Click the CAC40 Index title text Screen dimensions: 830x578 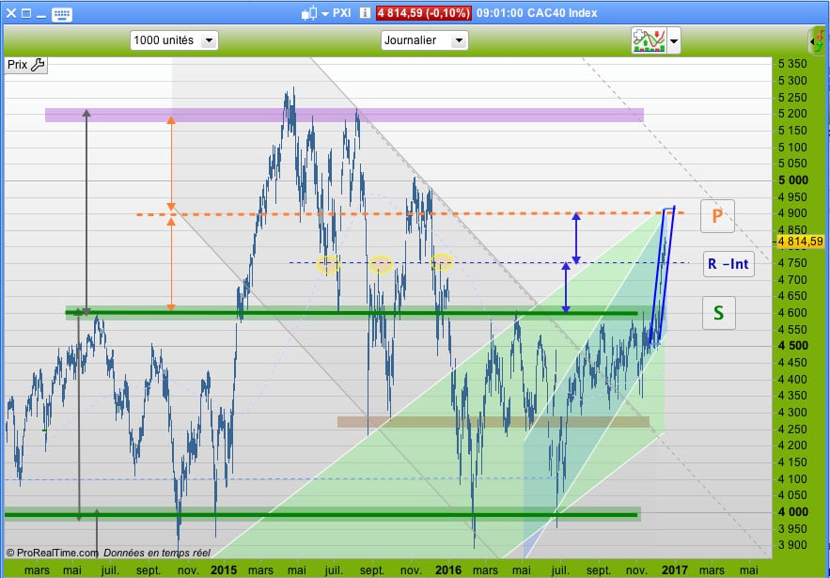tap(562, 13)
